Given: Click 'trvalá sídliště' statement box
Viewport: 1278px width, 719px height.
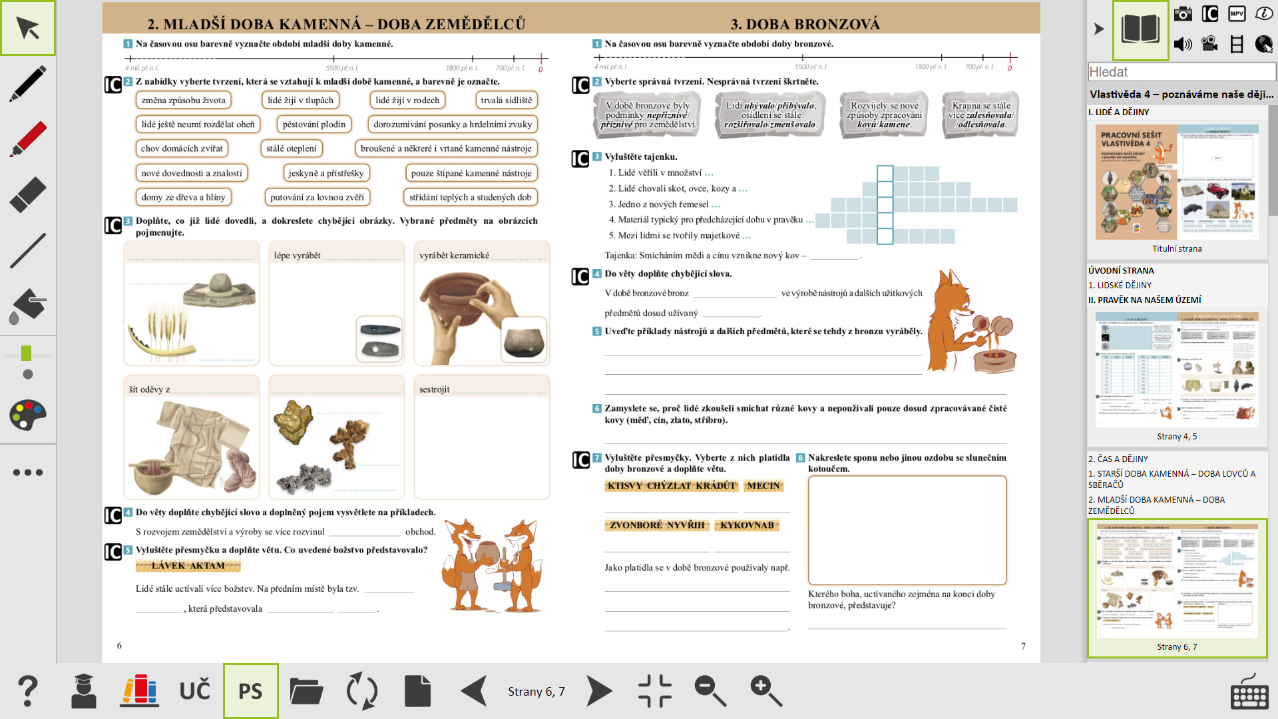Looking at the screenshot, I should (x=507, y=100).
